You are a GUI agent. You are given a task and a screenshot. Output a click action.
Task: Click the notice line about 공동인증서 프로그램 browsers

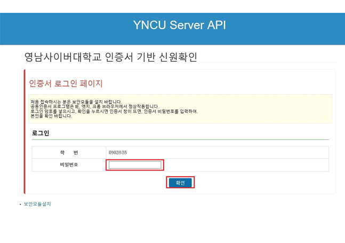click(94, 107)
